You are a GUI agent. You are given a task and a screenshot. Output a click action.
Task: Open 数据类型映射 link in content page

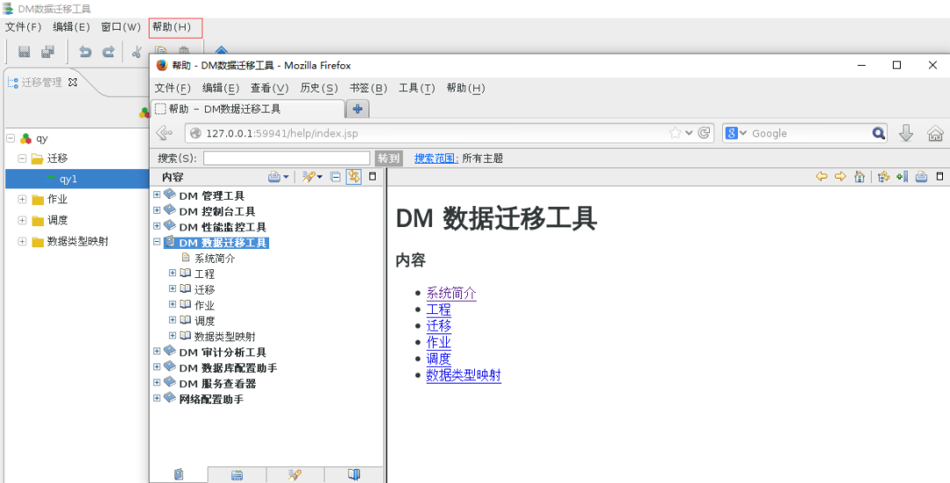(x=464, y=375)
